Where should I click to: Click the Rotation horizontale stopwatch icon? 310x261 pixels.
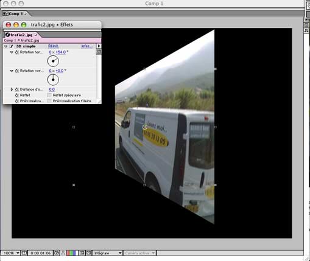tap(17, 52)
